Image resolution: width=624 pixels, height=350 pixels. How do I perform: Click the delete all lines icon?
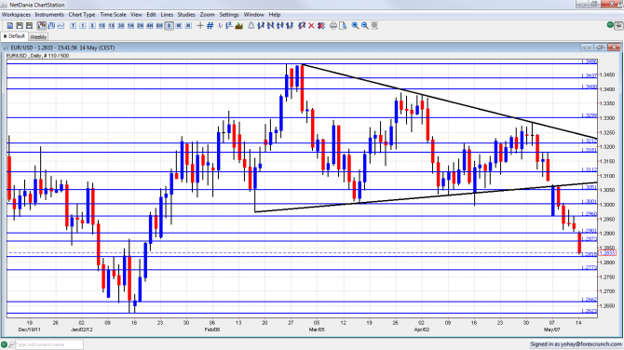click(321, 26)
